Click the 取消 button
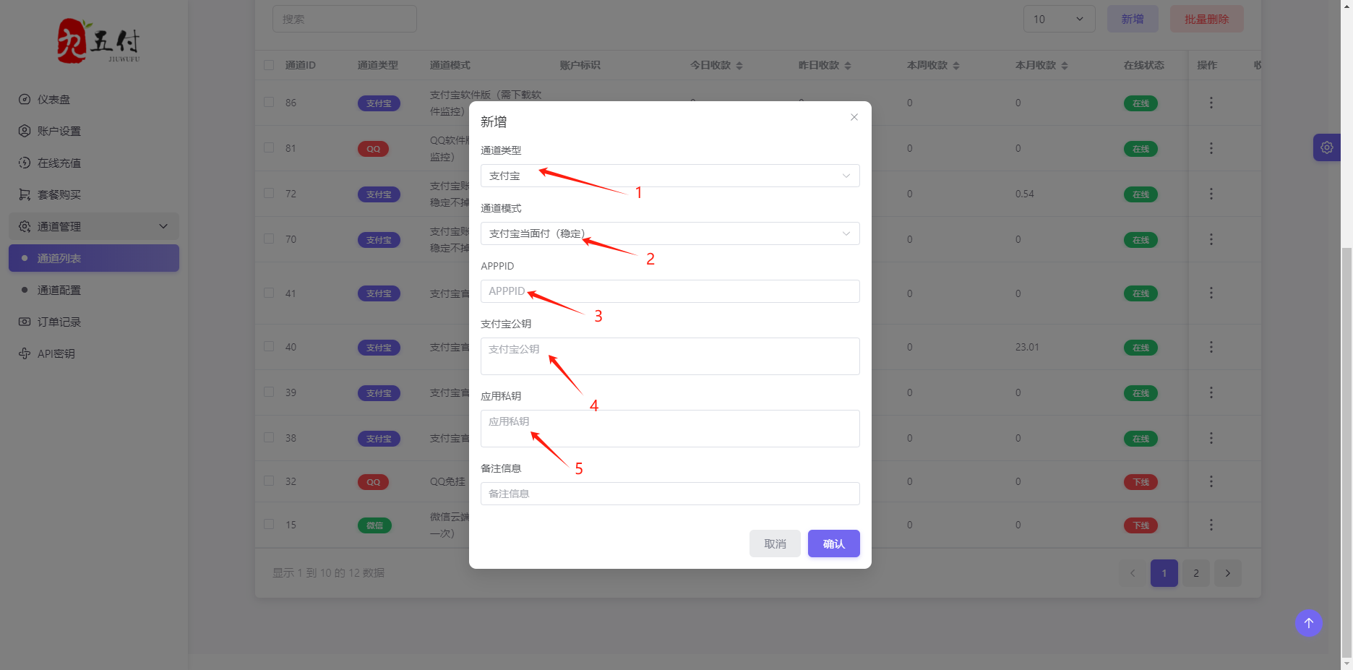 click(775, 544)
